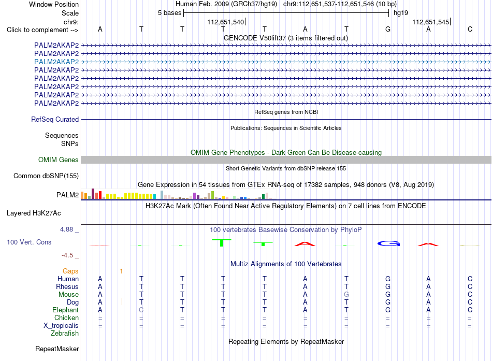Click the Sequences track label
The width and height of the screenshot is (492, 361).
pyautogui.click(x=62, y=135)
